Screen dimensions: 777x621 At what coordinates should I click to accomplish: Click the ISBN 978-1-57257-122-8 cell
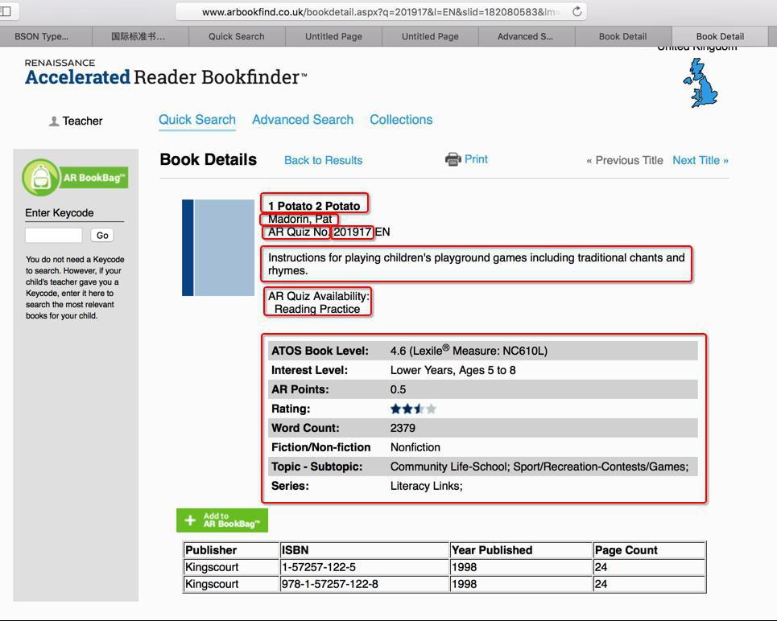point(365,584)
